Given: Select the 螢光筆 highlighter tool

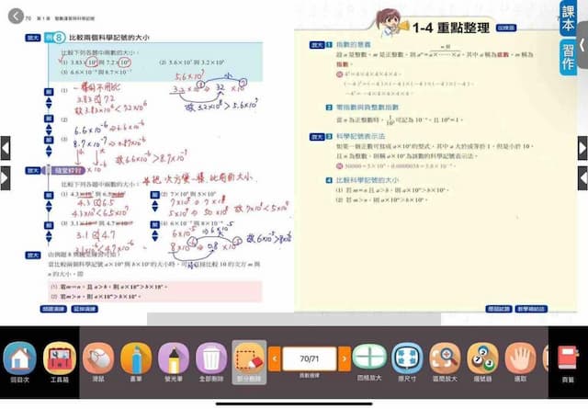Looking at the screenshot, I should pos(174,358).
